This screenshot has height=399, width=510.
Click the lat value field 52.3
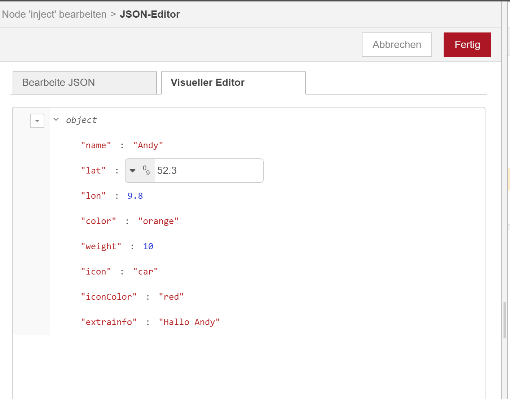209,171
